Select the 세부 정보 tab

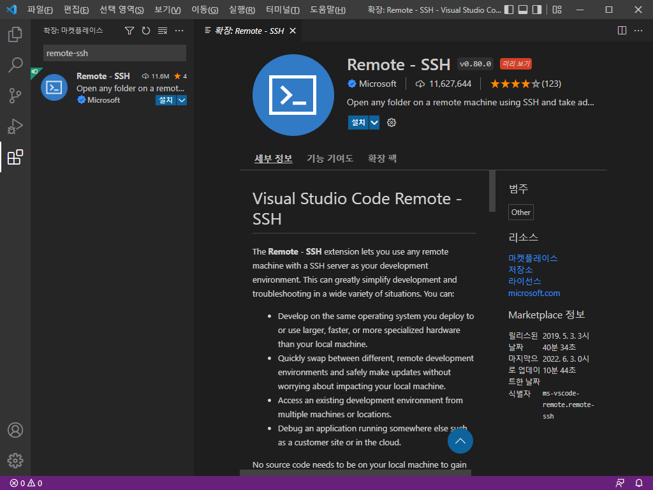[273, 158]
